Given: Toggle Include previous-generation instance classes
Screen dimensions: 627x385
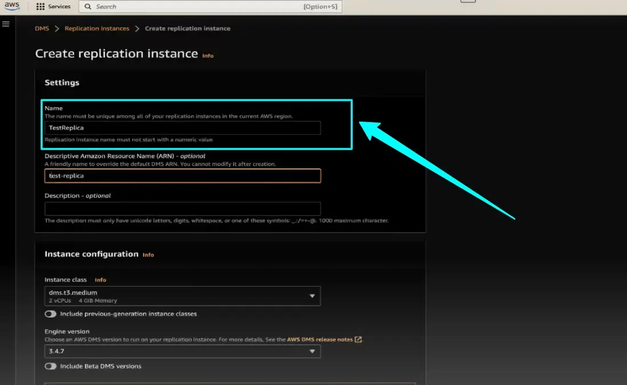Looking at the screenshot, I should (50, 314).
